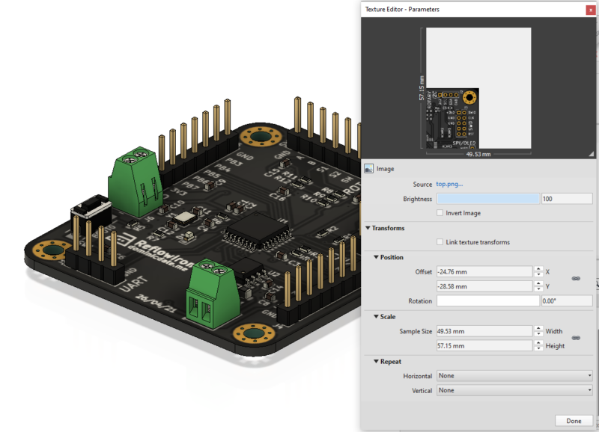The width and height of the screenshot is (599, 432).
Task: Collapse the Transforms section
Action: (x=367, y=228)
